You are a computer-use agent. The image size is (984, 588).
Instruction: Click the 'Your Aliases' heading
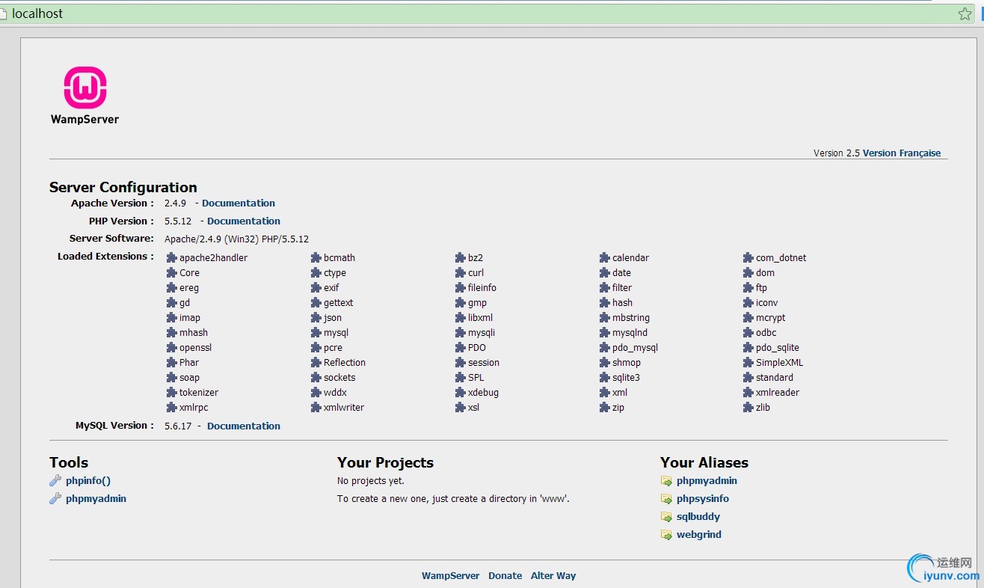click(x=704, y=463)
